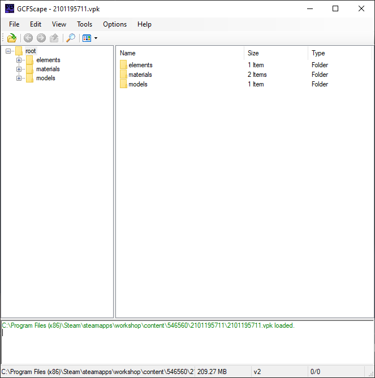Open the View menu

point(59,24)
